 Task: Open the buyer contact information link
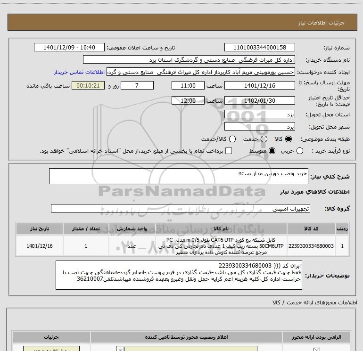coord(79,72)
